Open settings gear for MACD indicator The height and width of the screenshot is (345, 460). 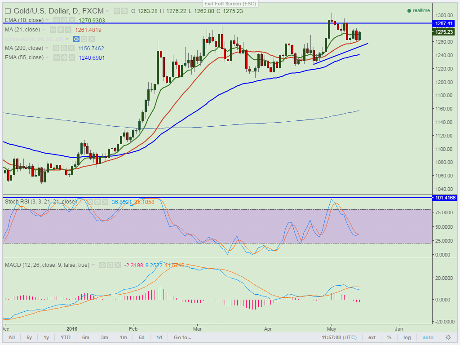[x=110, y=265]
